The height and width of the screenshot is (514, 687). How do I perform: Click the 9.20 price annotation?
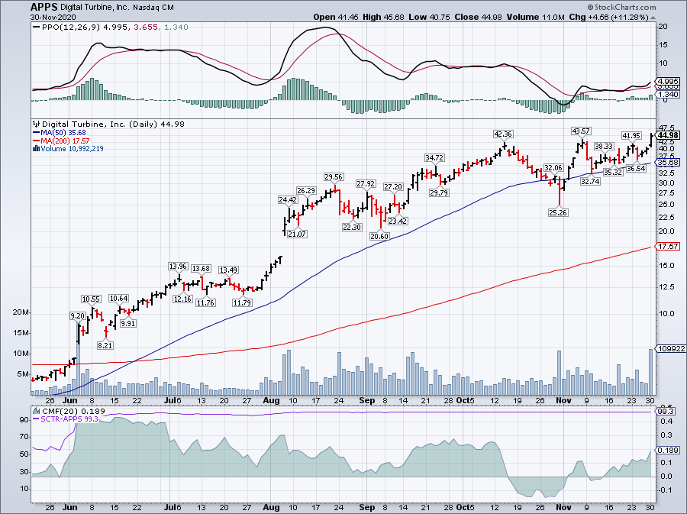[x=78, y=316]
